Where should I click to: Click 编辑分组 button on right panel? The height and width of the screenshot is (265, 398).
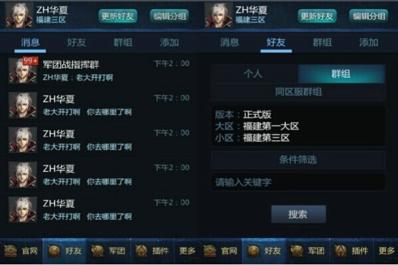[x=369, y=16]
